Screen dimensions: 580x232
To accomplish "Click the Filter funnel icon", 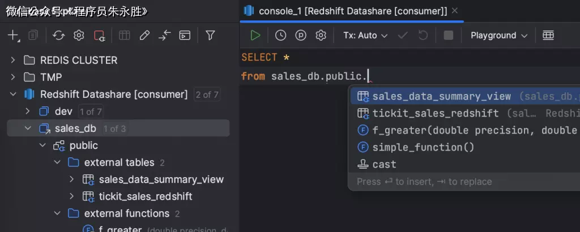I will tap(210, 36).
